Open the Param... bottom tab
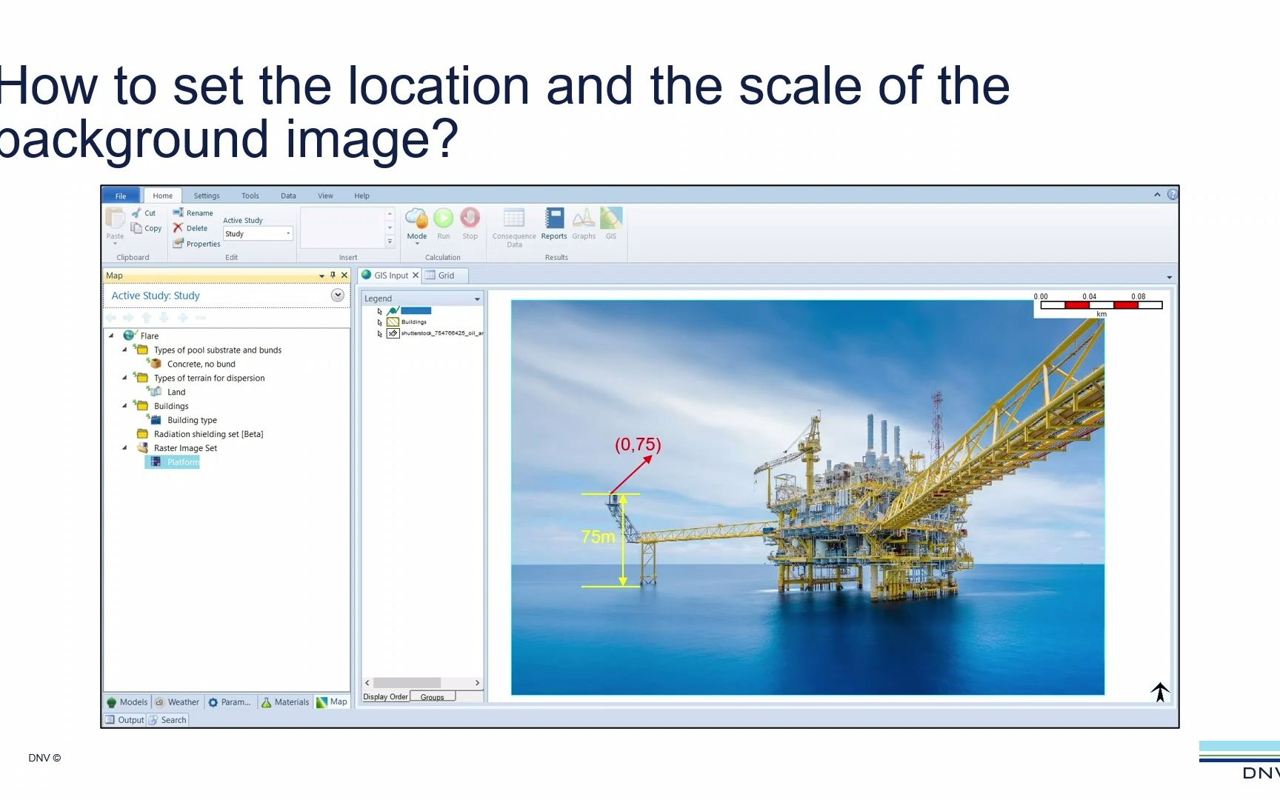The width and height of the screenshot is (1280, 800). pyautogui.click(x=230, y=702)
